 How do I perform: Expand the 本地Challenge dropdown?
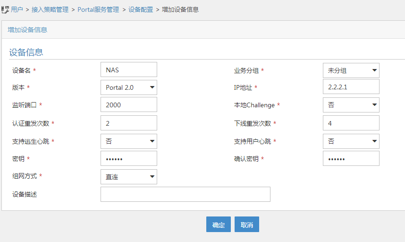pos(351,105)
